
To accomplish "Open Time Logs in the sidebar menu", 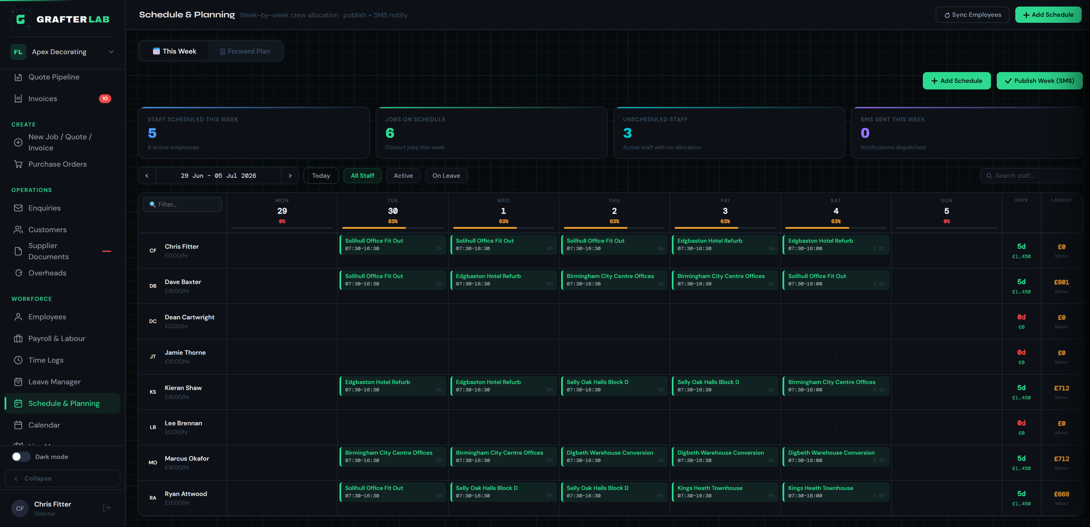I will (63, 361).
